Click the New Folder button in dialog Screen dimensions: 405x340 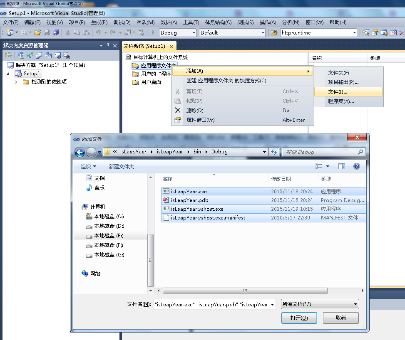[122, 166]
